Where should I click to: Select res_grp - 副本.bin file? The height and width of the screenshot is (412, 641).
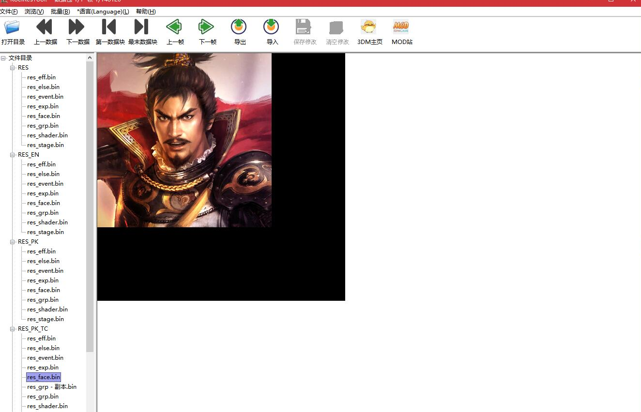pos(52,387)
